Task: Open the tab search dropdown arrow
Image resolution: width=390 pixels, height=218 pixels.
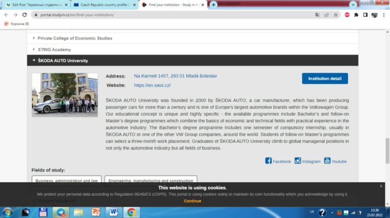Action: (x=353, y=5)
